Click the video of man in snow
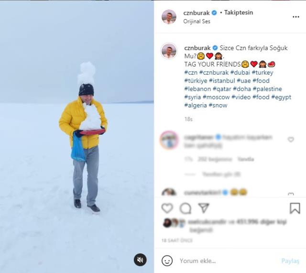The width and height of the screenshot is (306, 273). point(77,137)
